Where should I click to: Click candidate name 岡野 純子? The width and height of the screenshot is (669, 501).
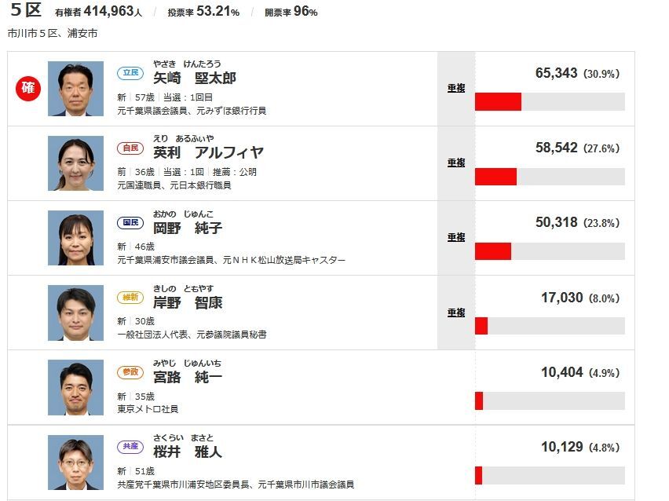point(188,228)
